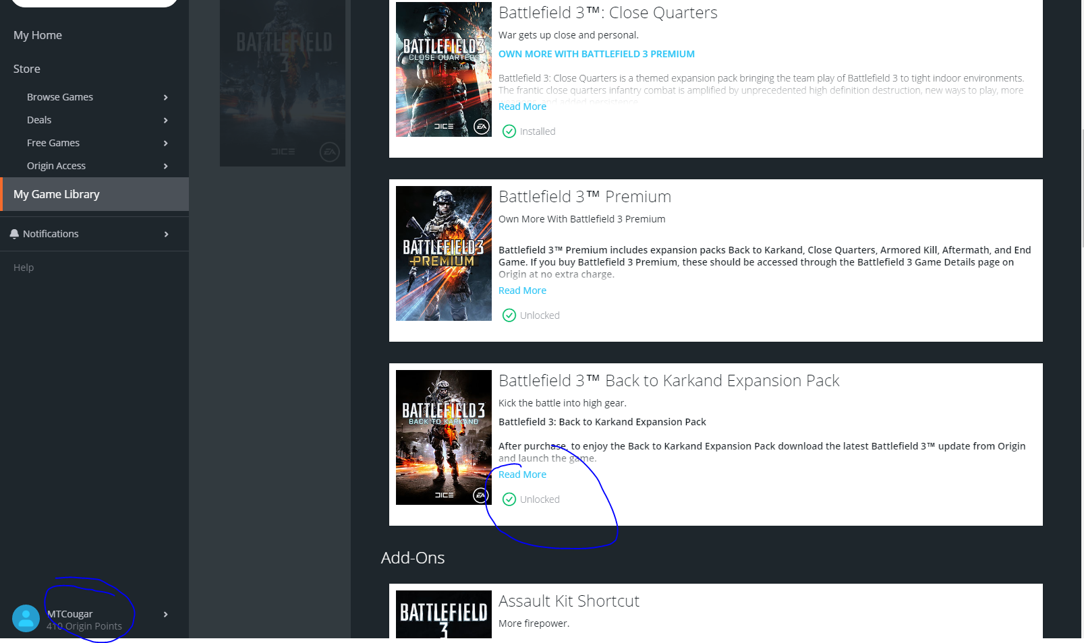Click Read More under Back to Karkand
1084x643 pixels.
(x=522, y=474)
